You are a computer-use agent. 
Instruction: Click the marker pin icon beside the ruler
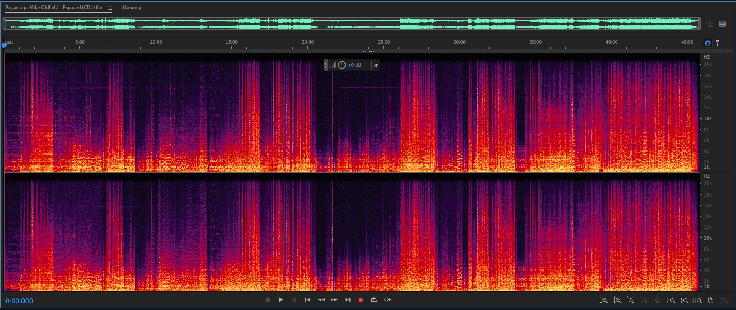point(718,43)
